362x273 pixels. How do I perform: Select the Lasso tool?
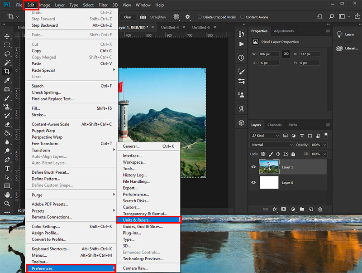point(7,54)
